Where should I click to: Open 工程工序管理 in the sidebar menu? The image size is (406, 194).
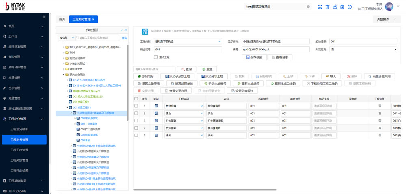(x=19, y=150)
